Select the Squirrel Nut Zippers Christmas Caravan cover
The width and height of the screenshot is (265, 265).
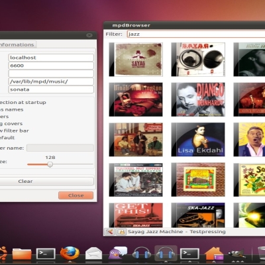136,180
